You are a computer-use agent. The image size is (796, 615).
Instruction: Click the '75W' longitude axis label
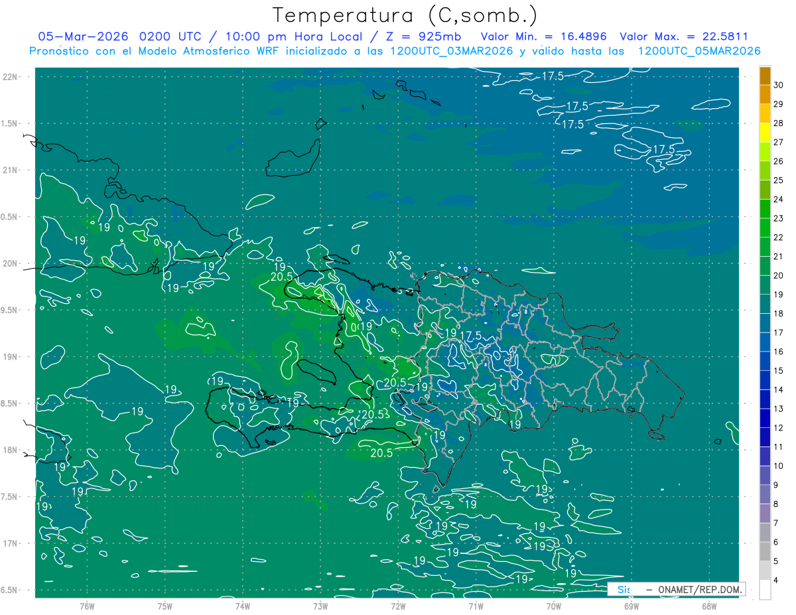tap(165, 606)
